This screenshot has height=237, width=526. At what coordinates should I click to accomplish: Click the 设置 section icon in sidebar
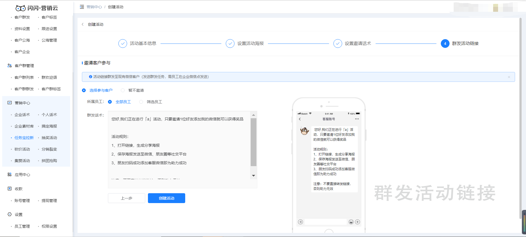click(x=10, y=215)
